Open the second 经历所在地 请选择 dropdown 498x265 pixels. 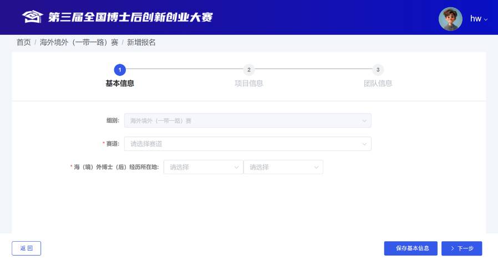pos(283,167)
